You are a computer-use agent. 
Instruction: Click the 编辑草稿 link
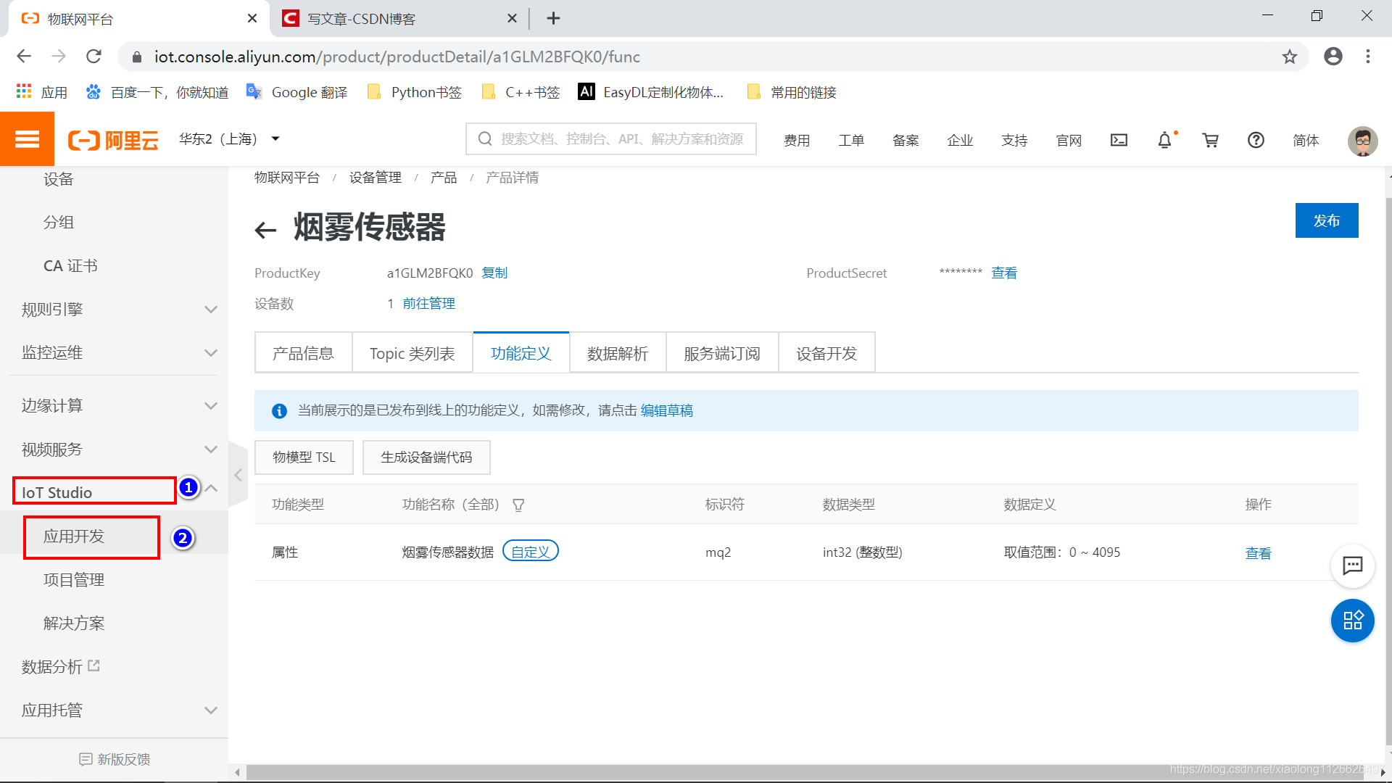pos(666,411)
